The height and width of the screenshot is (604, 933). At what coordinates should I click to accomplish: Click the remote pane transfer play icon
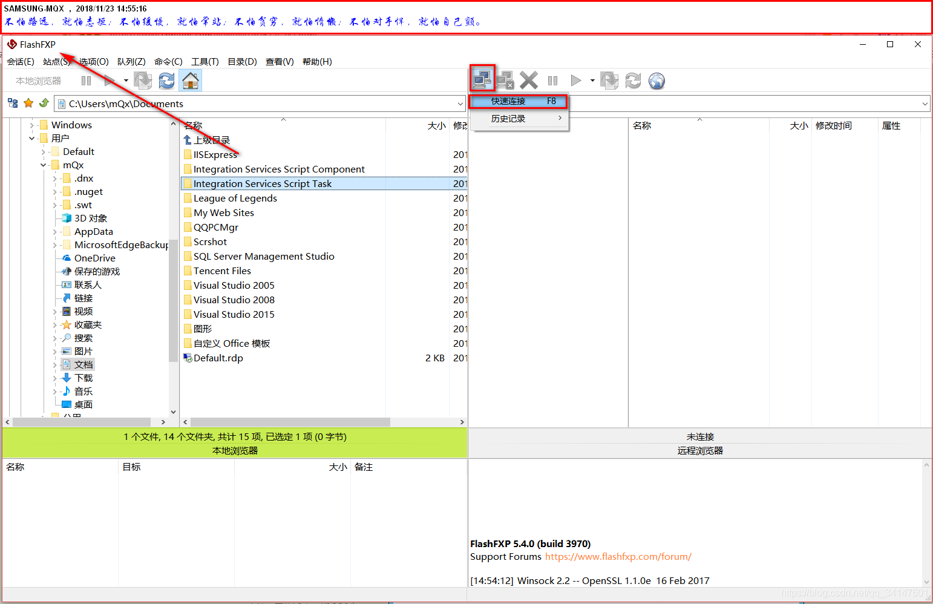[576, 80]
